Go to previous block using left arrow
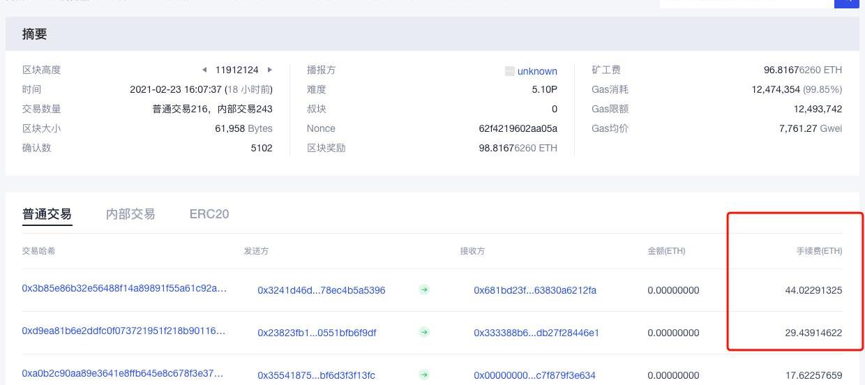This screenshot has width=865, height=385. 204,70
